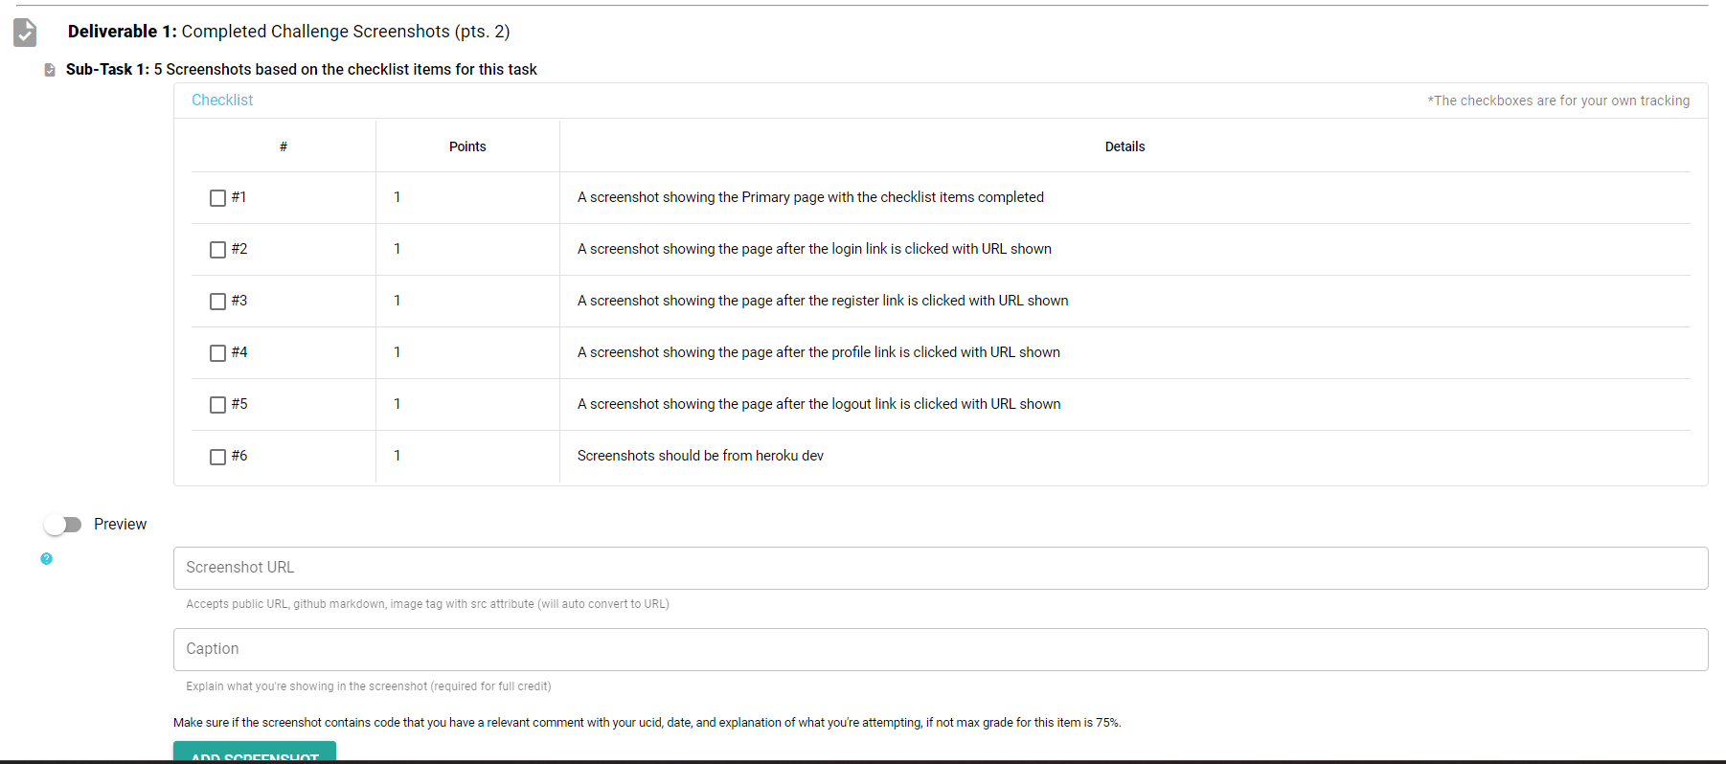Check the #6 checklist checkbox
Screen dimensions: 1726x764
coord(217,457)
